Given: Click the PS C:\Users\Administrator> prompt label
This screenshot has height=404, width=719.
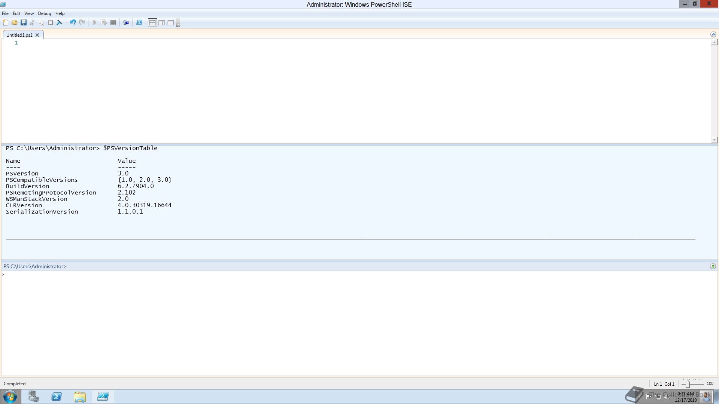Looking at the screenshot, I should click(x=35, y=266).
